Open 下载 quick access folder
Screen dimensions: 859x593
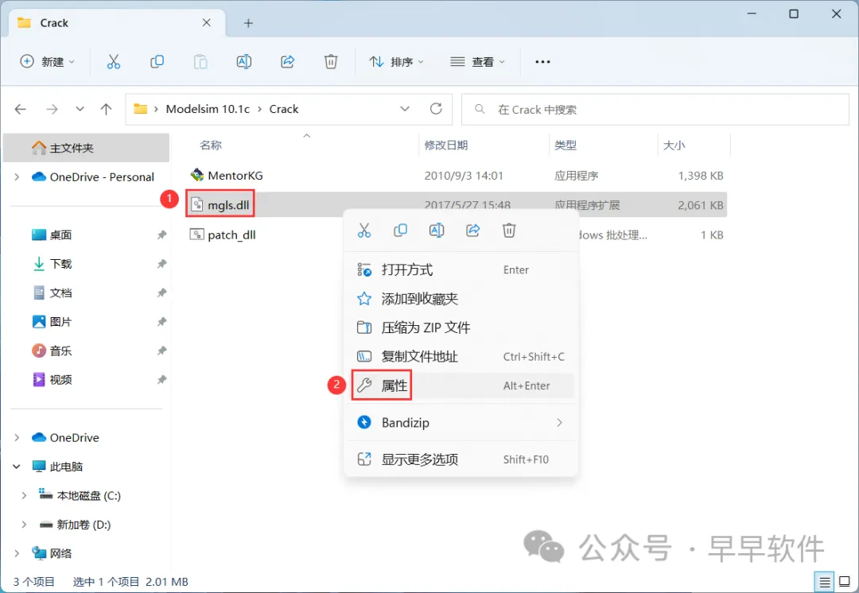pyautogui.click(x=52, y=264)
